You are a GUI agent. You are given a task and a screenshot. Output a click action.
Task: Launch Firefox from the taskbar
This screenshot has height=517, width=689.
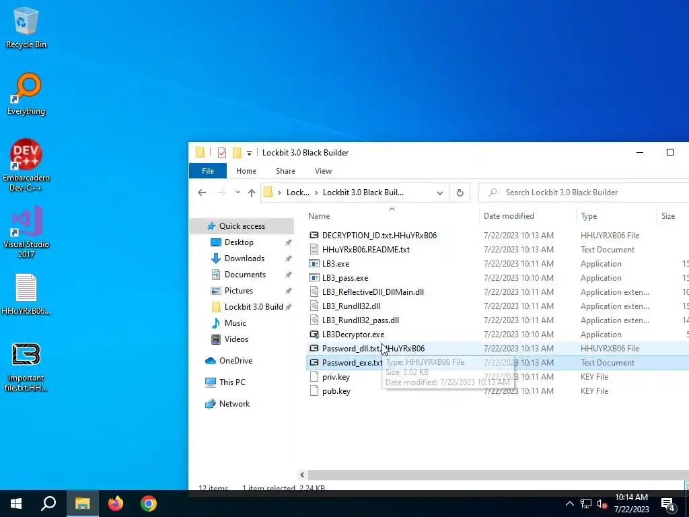coord(116,504)
